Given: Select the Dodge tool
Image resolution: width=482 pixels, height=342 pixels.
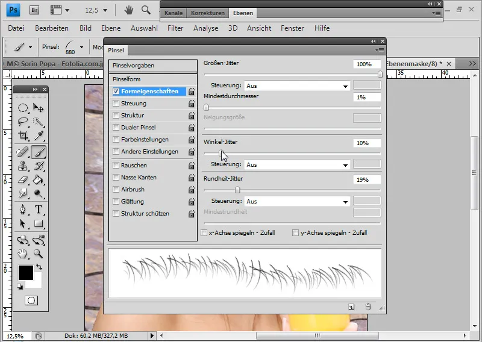Looking at the screenshot, I should coord(39,193).
